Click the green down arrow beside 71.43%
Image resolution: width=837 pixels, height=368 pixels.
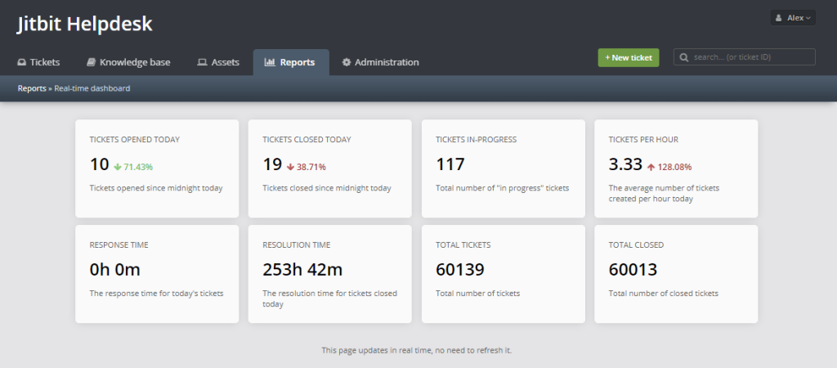(x=118, y=167)
